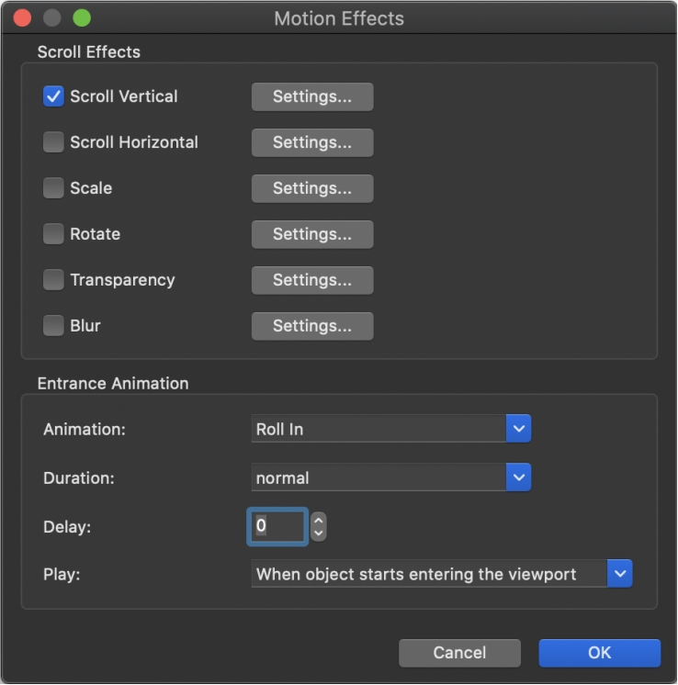Enable the Scale effect checkbox

pos(53,188)
